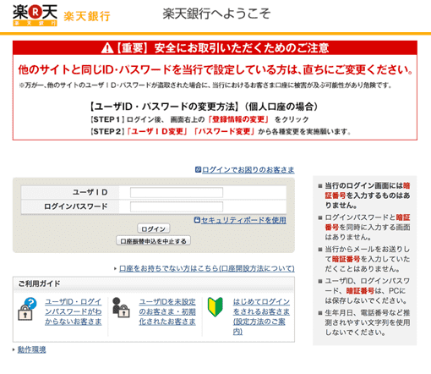Focus the ログインパスワード input field
This screenshot has height=374, width=431.
click(x=177, y=206)
